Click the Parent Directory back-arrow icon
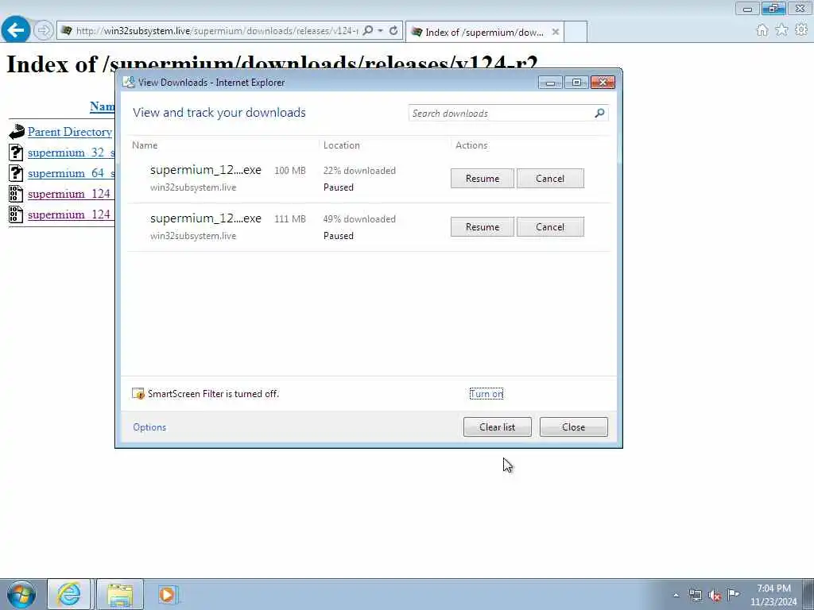814x610 pixels. tap(17, 132)
